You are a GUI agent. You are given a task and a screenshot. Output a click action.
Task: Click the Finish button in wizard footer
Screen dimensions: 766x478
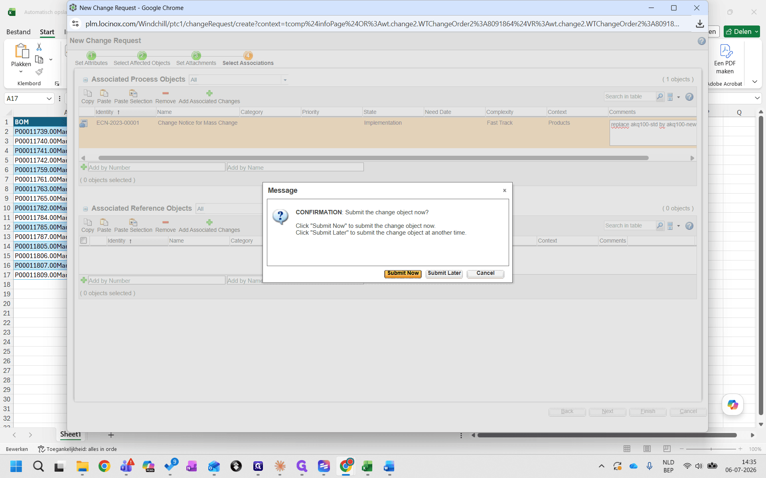pos(648,411)
